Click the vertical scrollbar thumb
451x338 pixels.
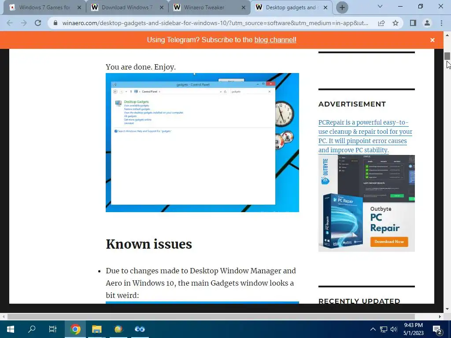pyautogui.click(x=447, y=56)
